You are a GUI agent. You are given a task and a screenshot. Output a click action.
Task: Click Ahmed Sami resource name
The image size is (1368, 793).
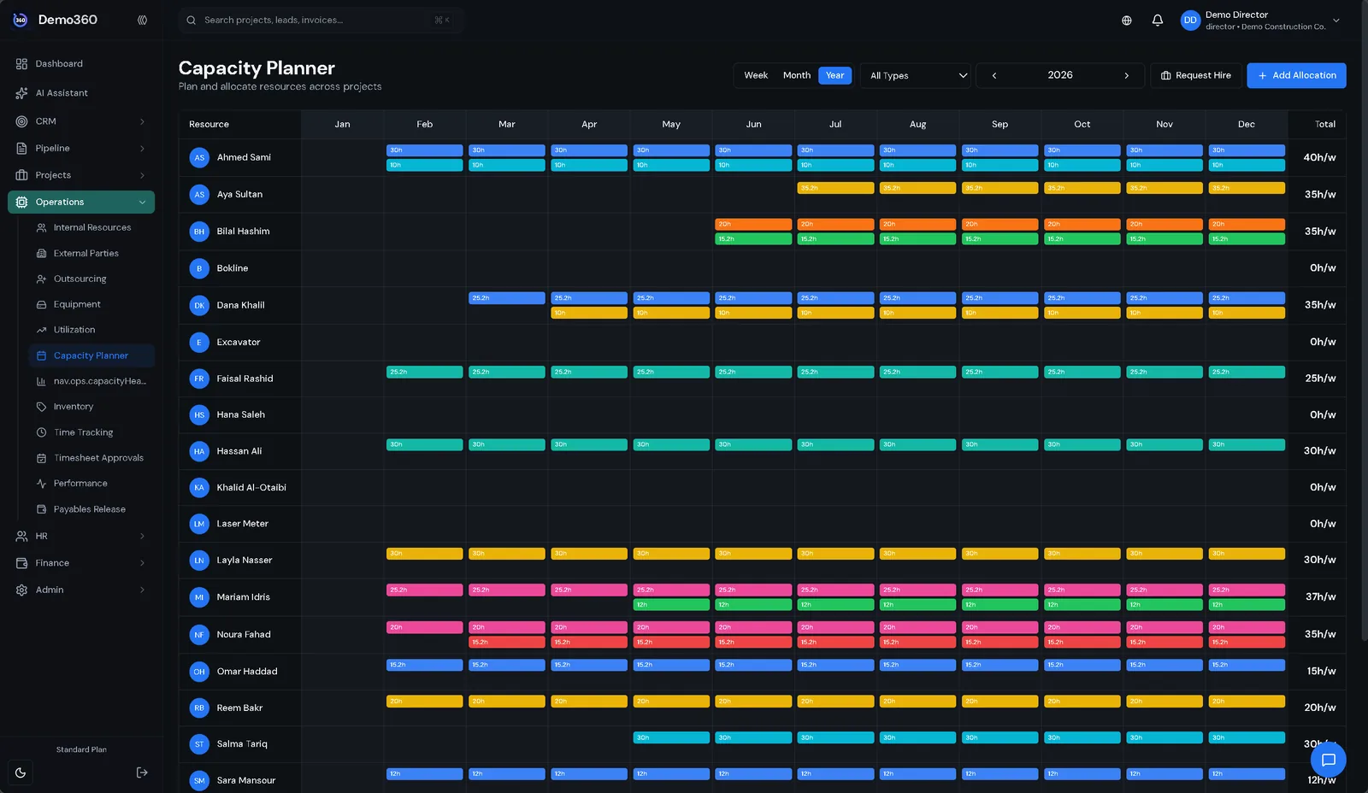coord(244,157)
